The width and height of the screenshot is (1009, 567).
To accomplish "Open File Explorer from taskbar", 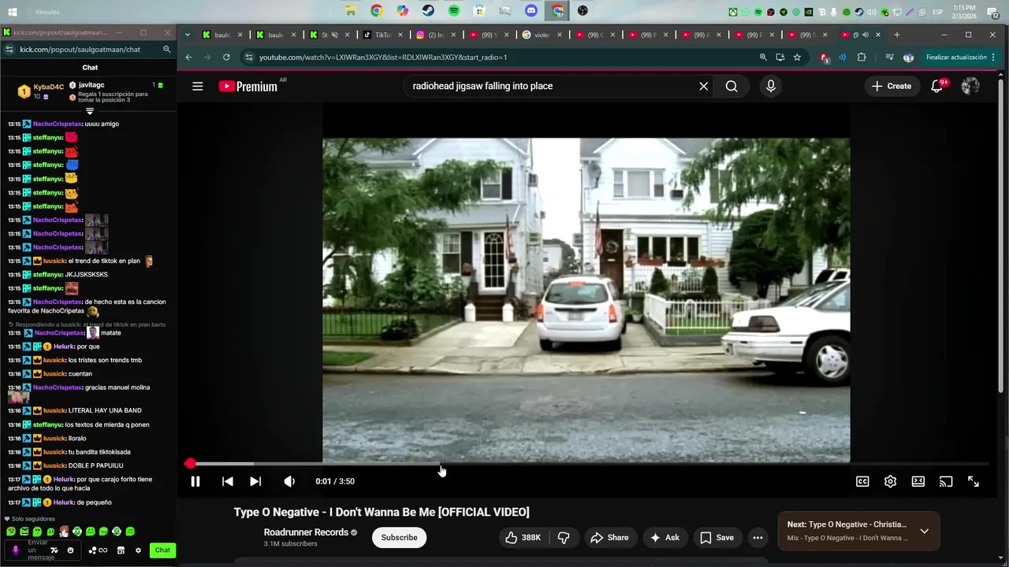I will click(351, 11).
